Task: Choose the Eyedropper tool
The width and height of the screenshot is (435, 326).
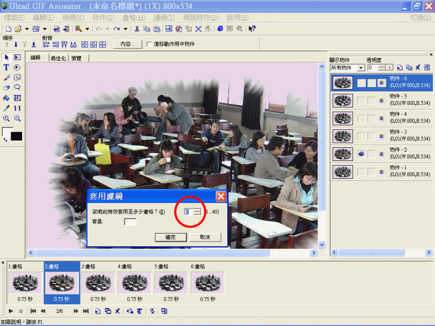Action: coord(7,108)
